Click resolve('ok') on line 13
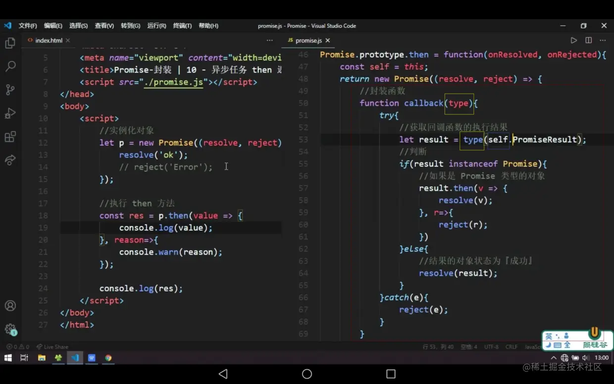Image resolution: width=614 pixels, height=384 pixels. 153,155
